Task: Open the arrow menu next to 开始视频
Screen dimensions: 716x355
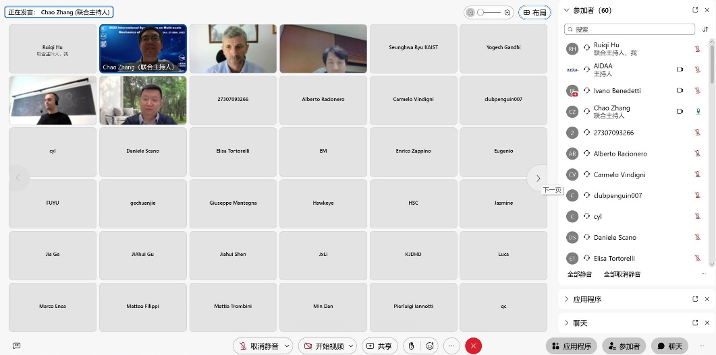Action: pos(352,346)
